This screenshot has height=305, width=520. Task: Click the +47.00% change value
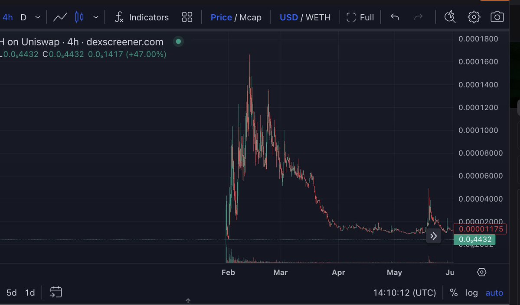(146, 54)
